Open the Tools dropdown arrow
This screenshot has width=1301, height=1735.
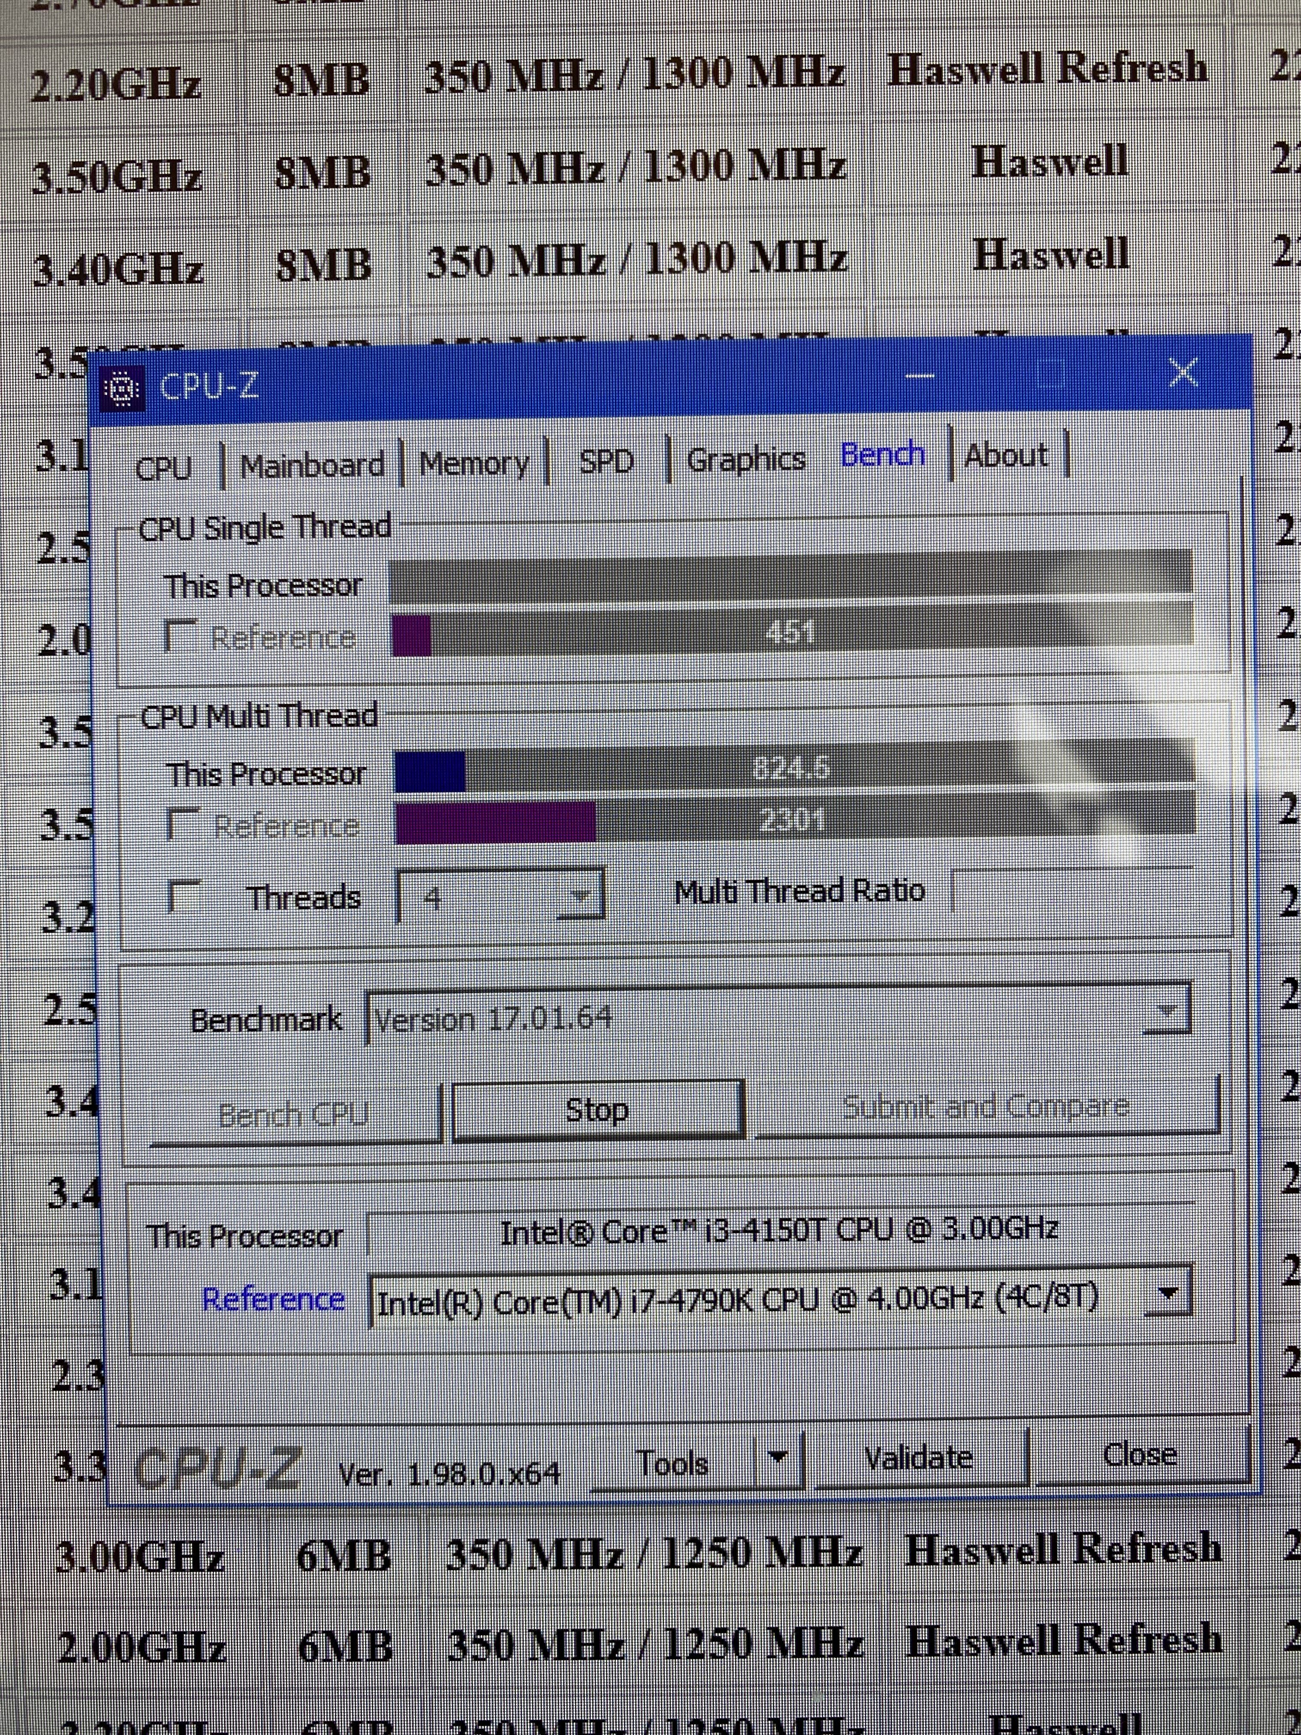point(778,1457)
